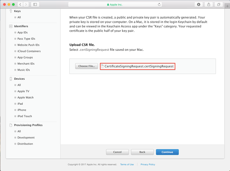Viewport: 230px width, 171px height.
Task: Open Apple Watch devices
Action: [x=25, y=98]
